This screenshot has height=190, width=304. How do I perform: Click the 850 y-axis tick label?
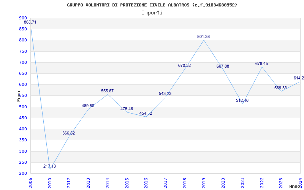pyautogui.click(x=23, y=29)
